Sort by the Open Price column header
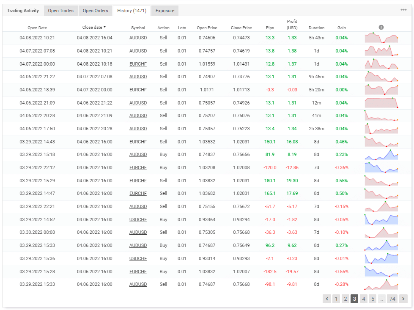Image resolution: width=414 pixels, height=310 pixels. [207, 28]
